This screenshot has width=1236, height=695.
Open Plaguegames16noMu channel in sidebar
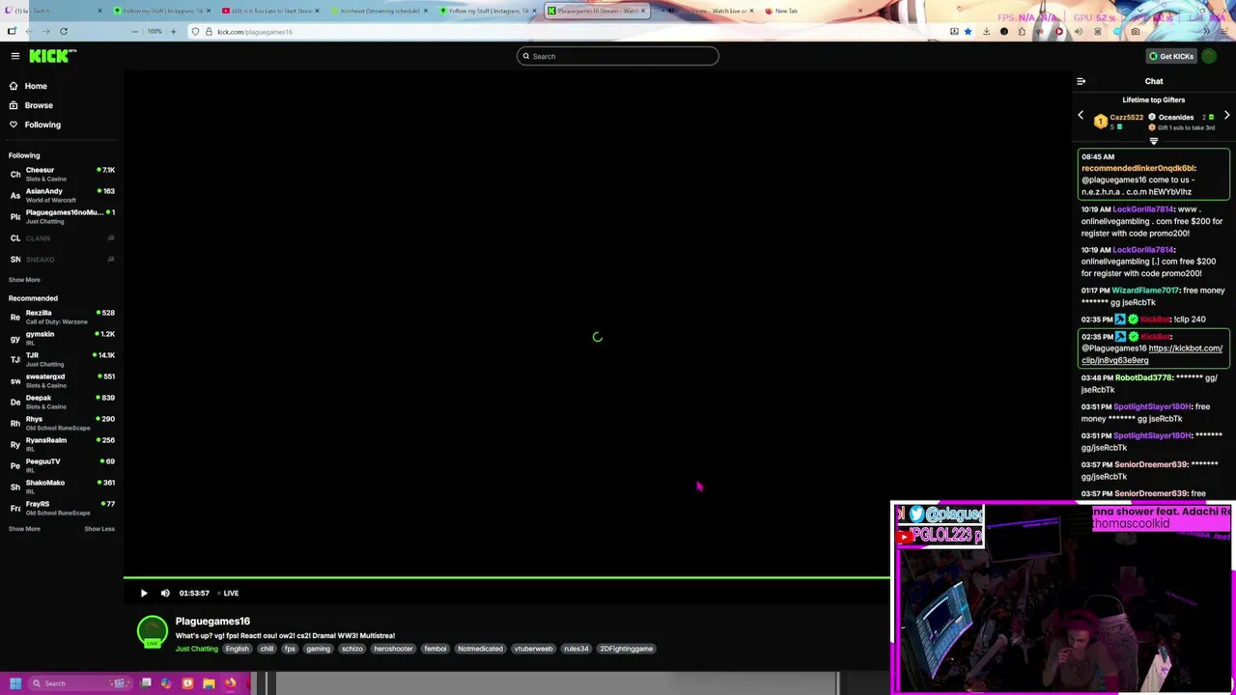click(x=62, y=216)
